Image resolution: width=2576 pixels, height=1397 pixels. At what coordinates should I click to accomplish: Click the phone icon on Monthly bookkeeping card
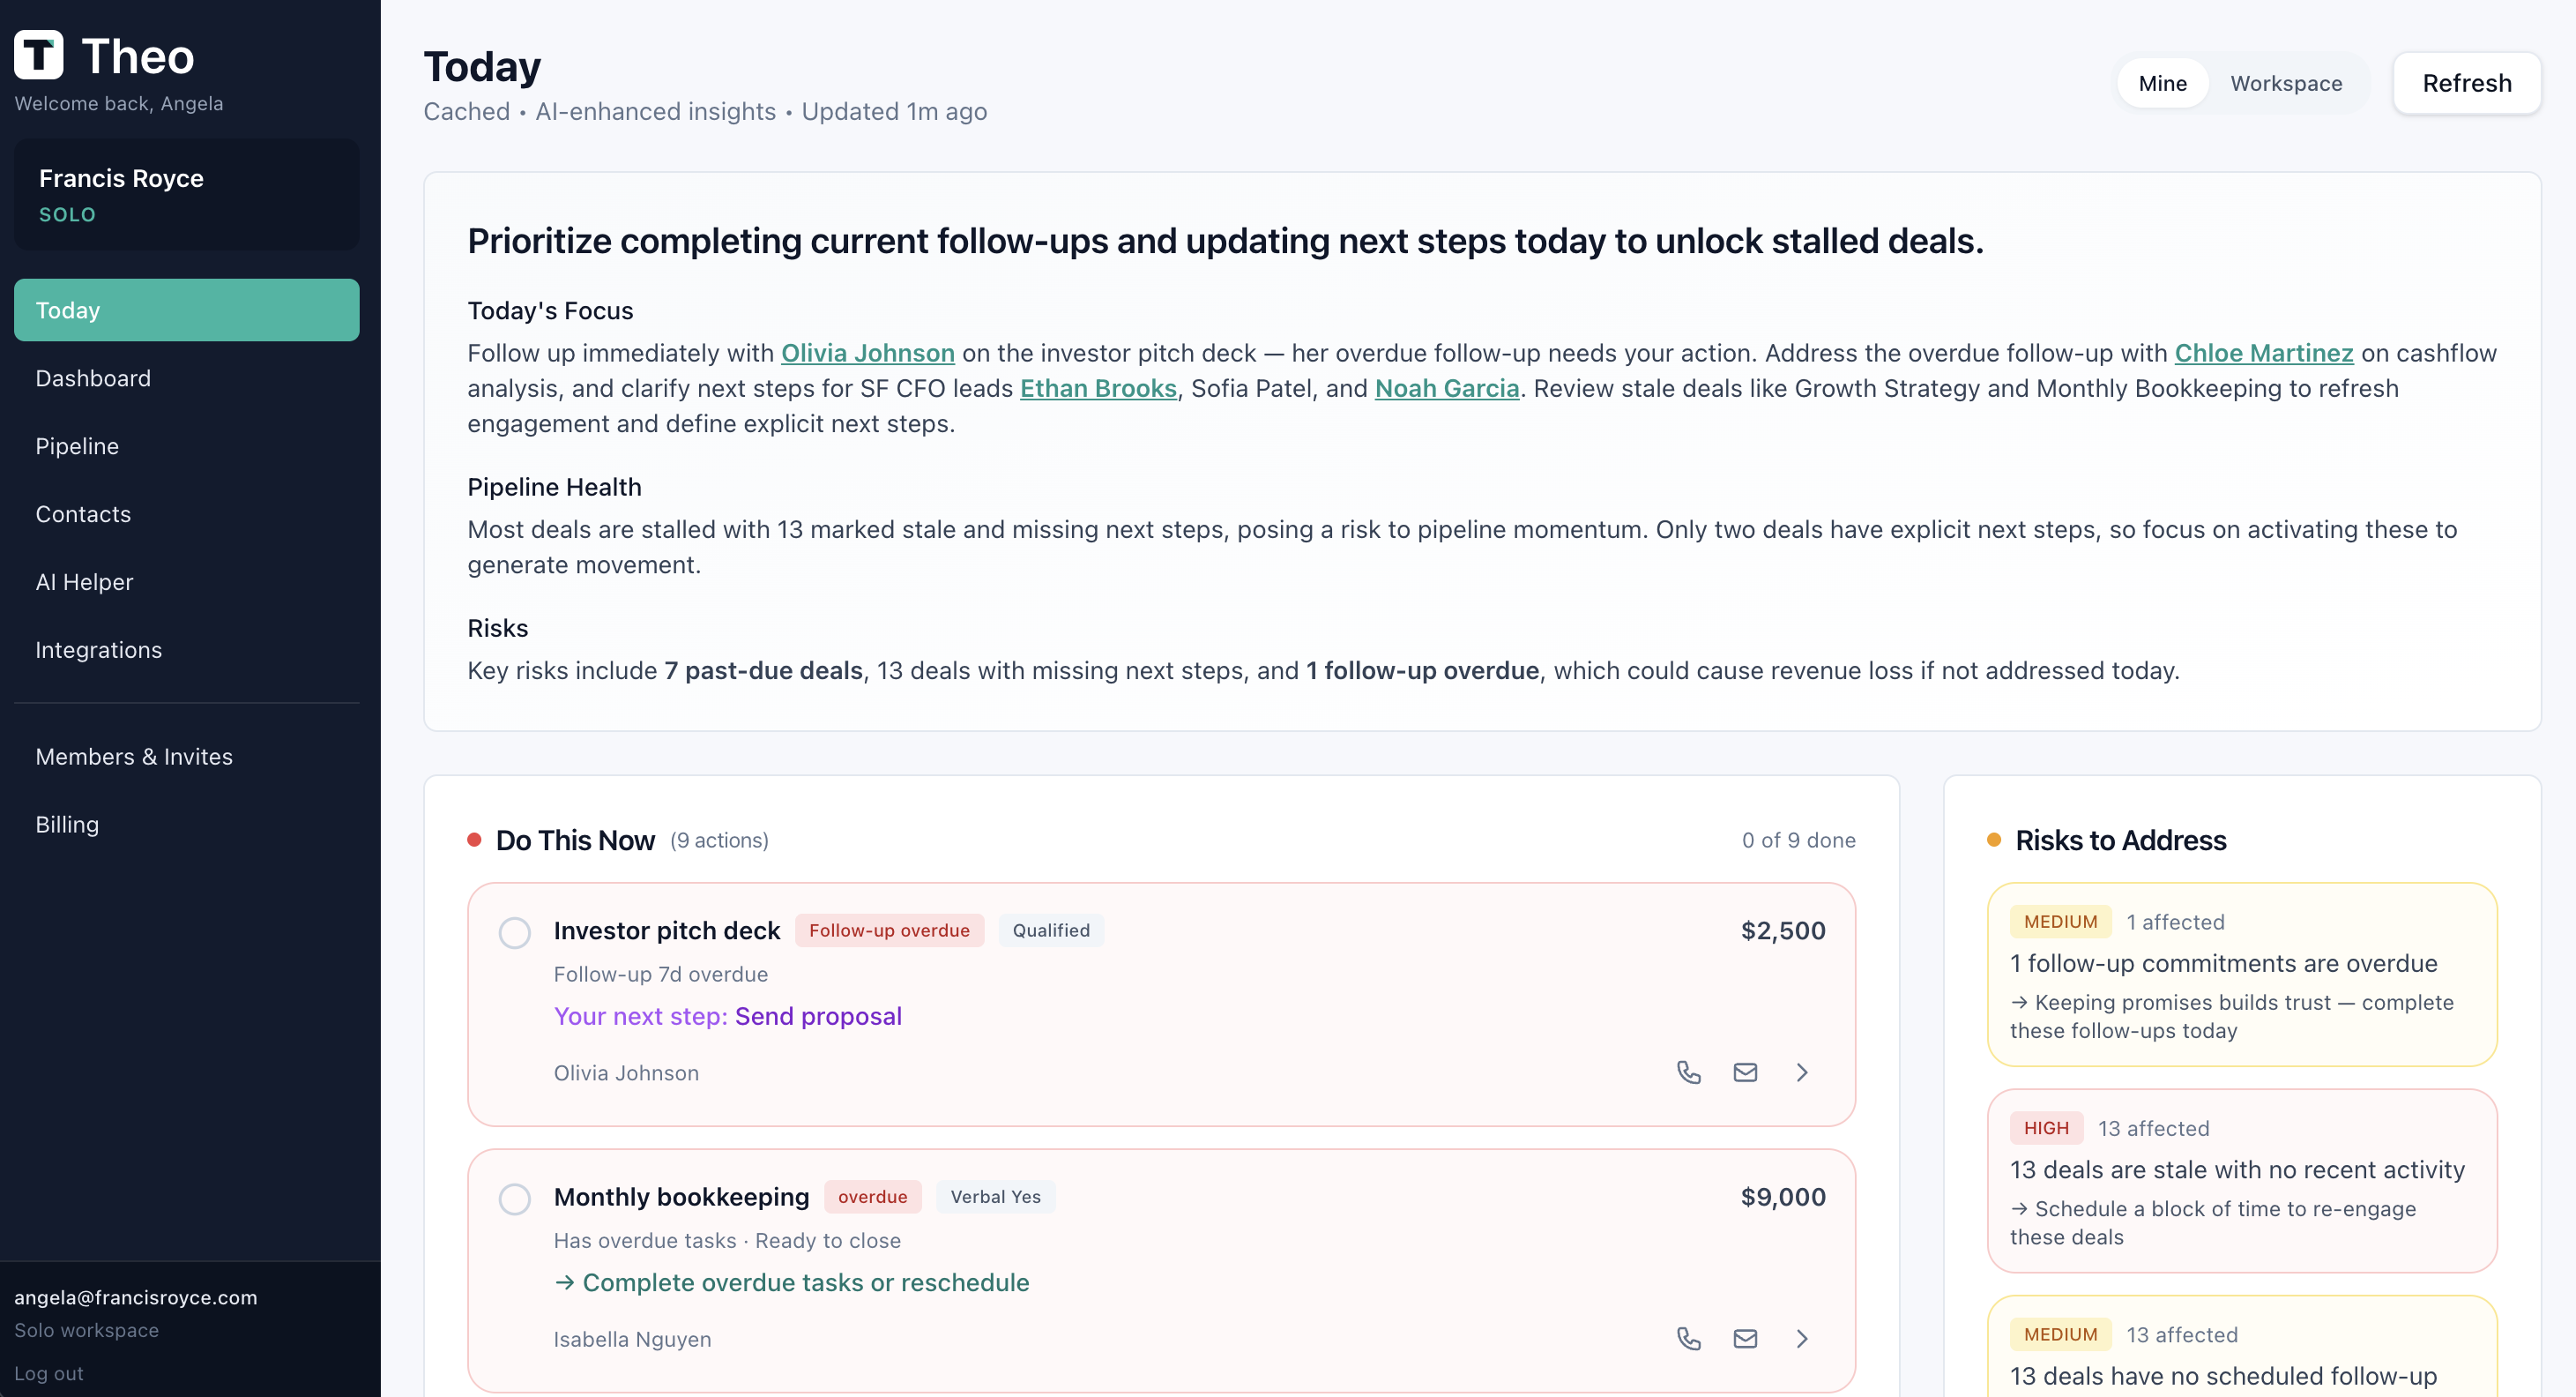(1689, 1338)
